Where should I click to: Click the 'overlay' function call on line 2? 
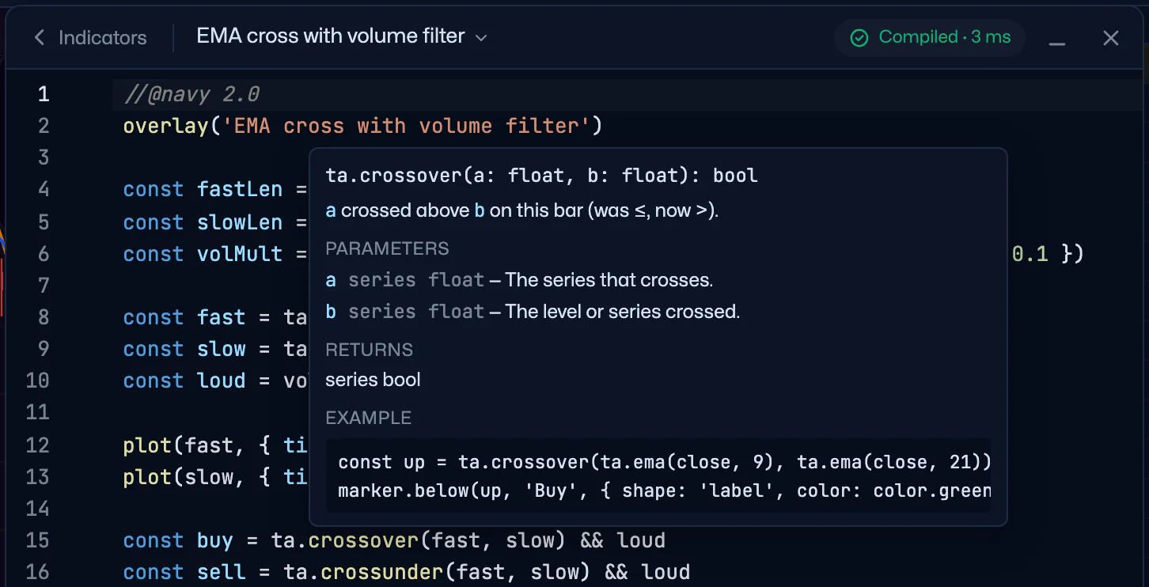pyautogui.click(x=166, y=126)
